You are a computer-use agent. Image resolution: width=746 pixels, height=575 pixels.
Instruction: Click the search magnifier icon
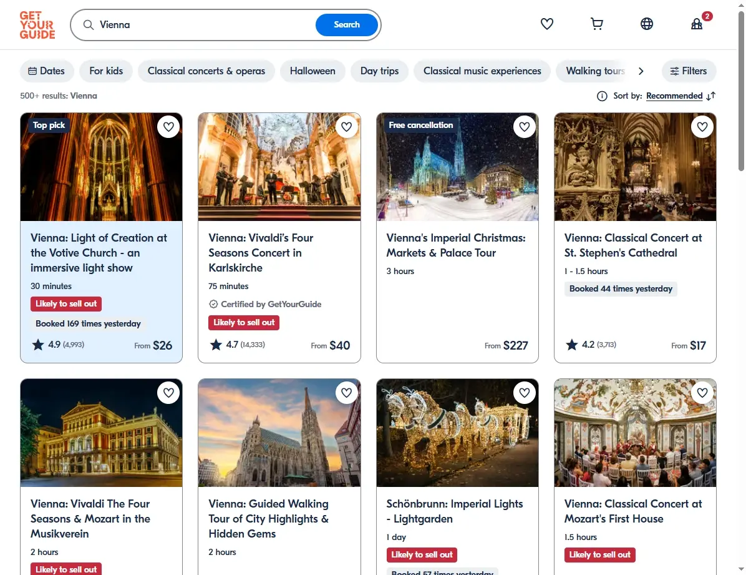click(x=89, y=25)
